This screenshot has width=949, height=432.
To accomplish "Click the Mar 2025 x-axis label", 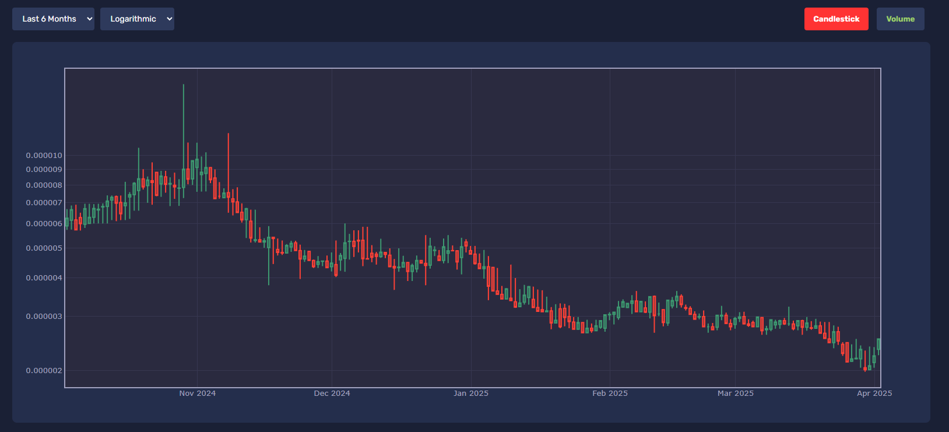I will (736, 394).
